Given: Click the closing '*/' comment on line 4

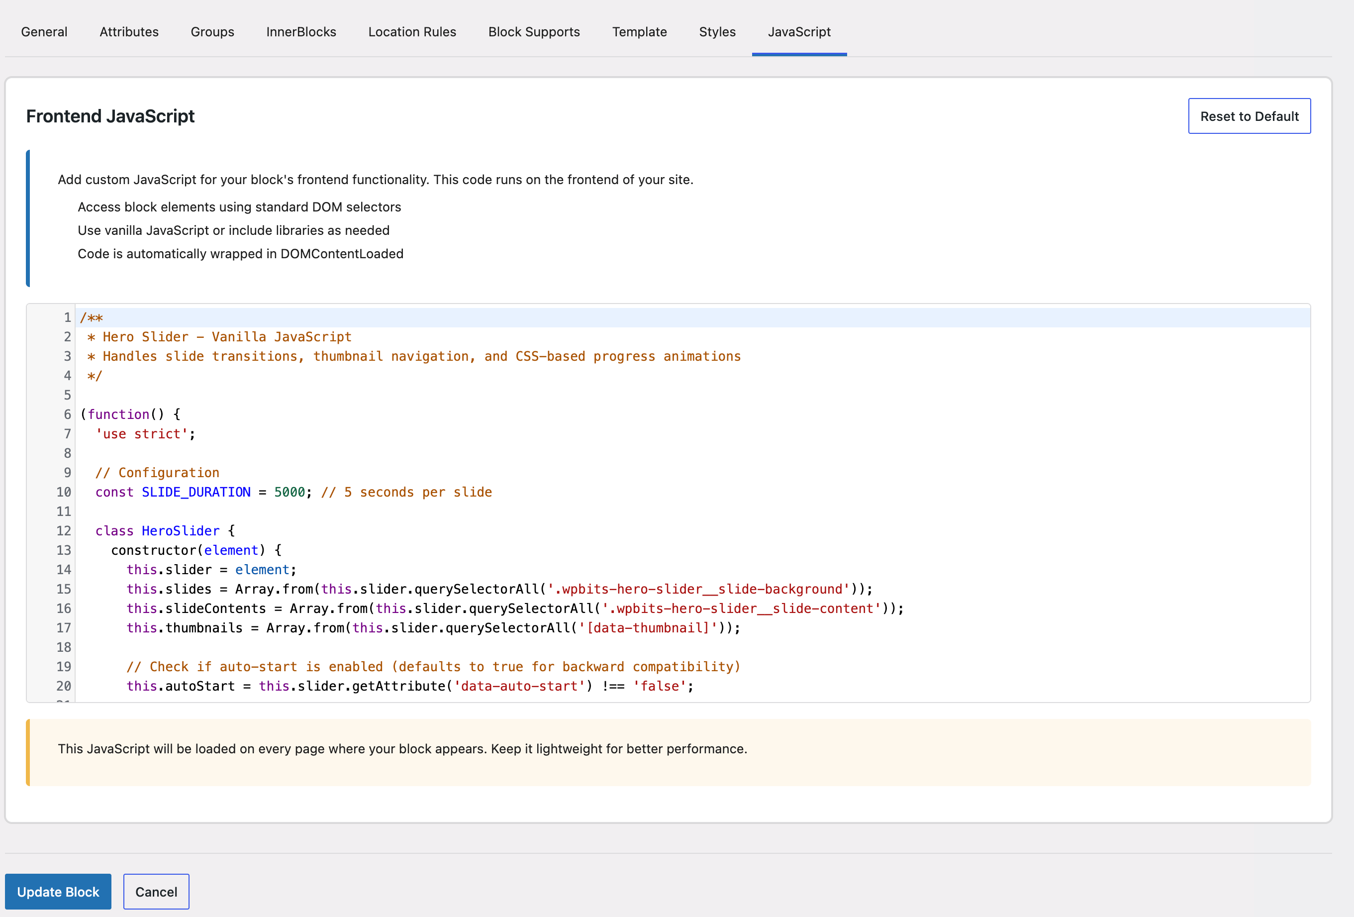Looking at the screenshot, I should 95,375.
